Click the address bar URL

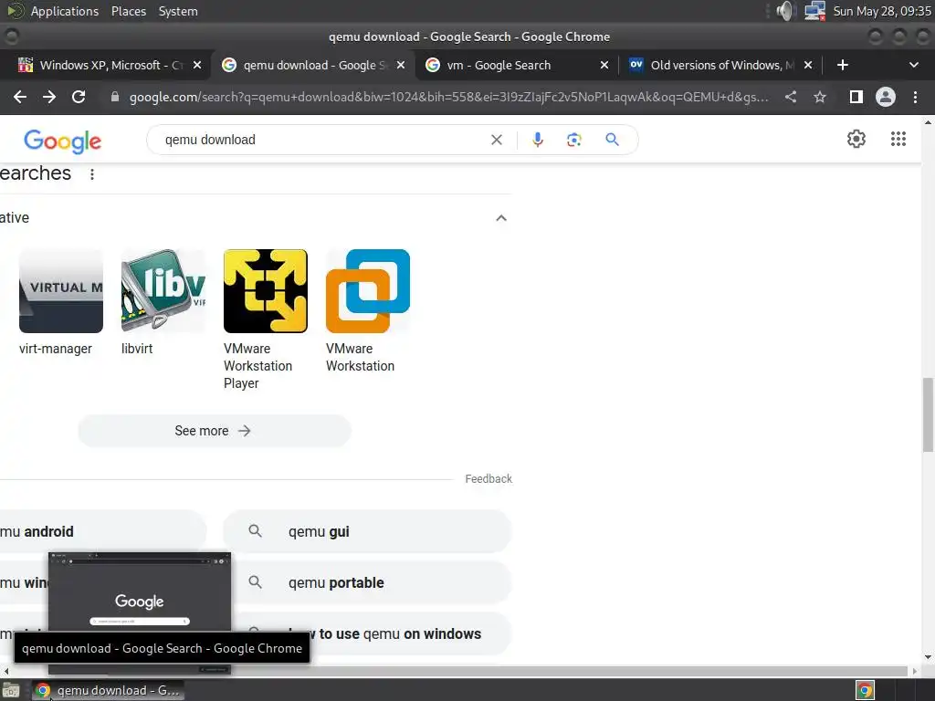point(448,97)
